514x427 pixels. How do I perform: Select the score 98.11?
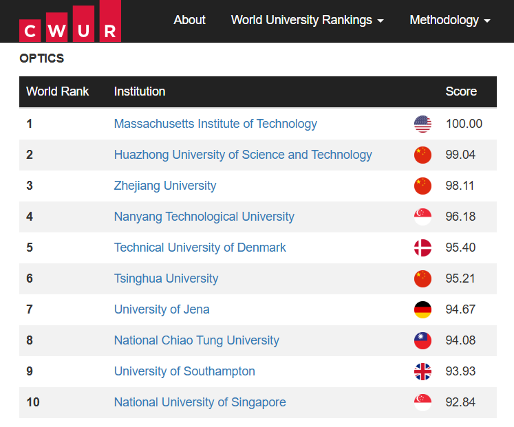pyautogui.click(x=460, y=186)
